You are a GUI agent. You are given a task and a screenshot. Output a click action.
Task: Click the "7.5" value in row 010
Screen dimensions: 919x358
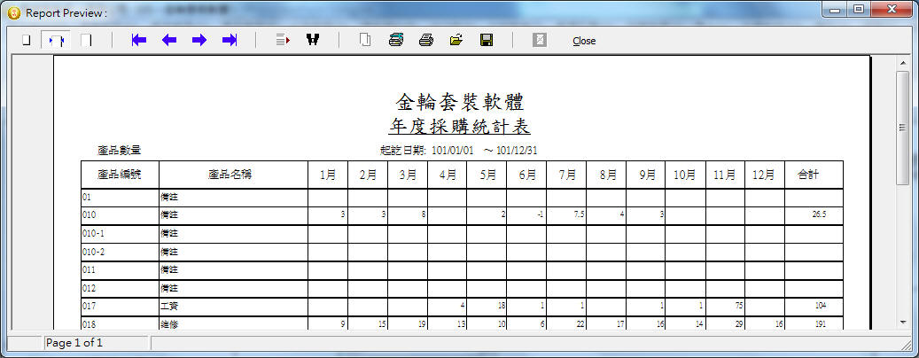coord(579,214)
